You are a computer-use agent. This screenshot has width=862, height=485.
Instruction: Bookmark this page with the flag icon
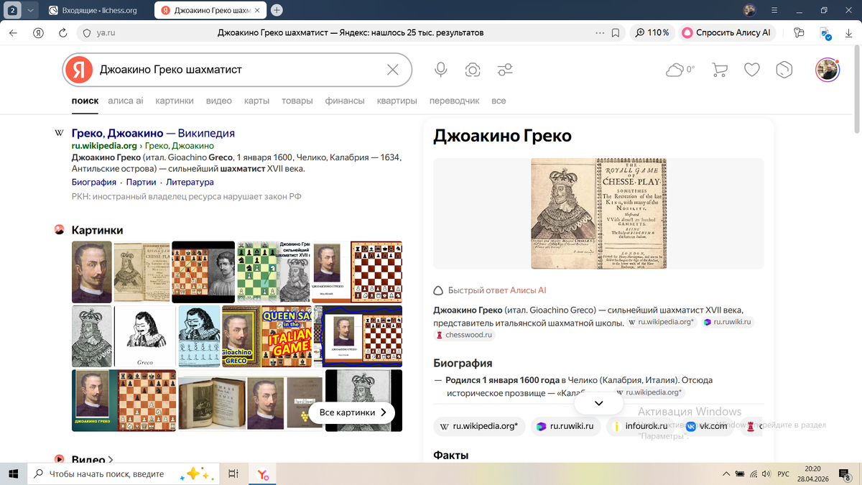616,33
